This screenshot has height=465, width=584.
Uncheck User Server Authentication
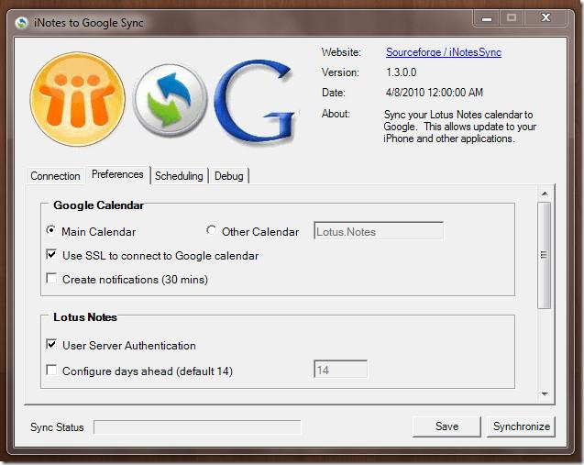click(x=51, y=346)
